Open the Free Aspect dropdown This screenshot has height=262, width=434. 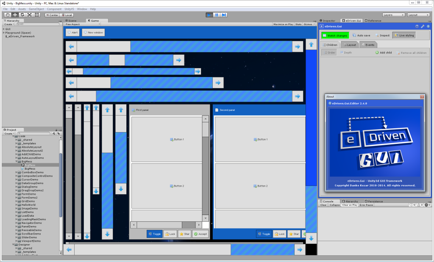(83, 24)
